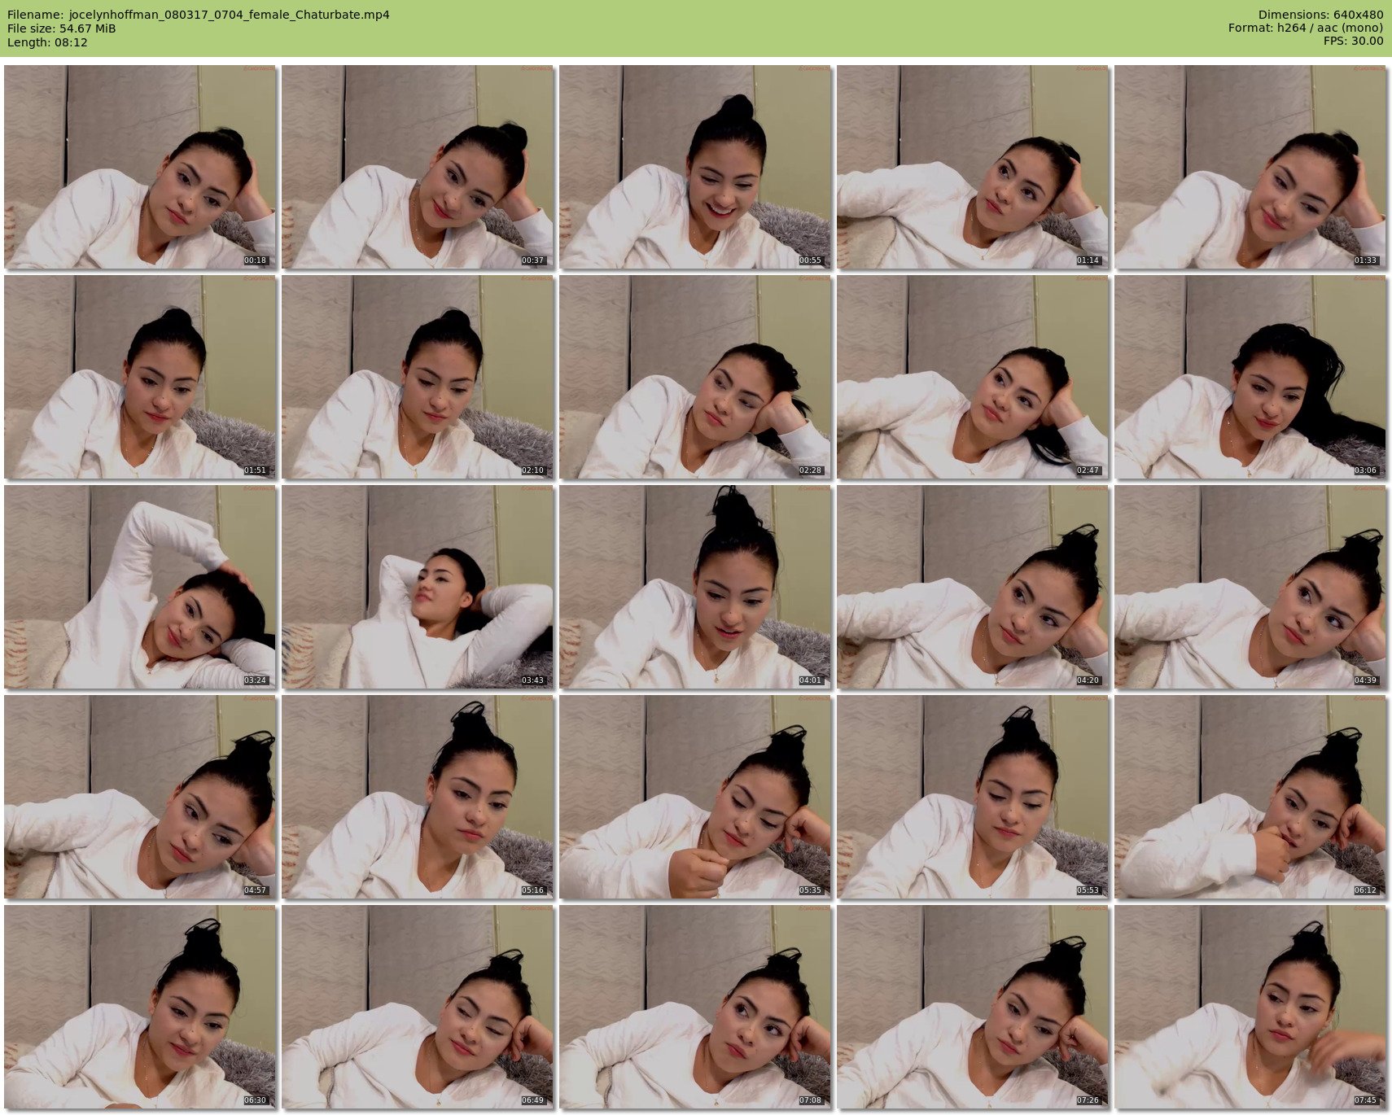
Task: Select the 'Dimensions: 640x480' text
Action: (1320, 15)
